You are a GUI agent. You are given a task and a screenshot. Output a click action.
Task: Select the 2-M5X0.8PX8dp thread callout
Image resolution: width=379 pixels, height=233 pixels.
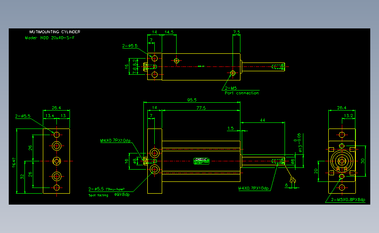348,200
